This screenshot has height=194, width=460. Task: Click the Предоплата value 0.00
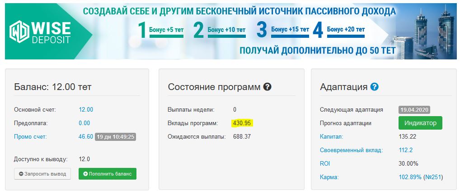pos(84,123)
